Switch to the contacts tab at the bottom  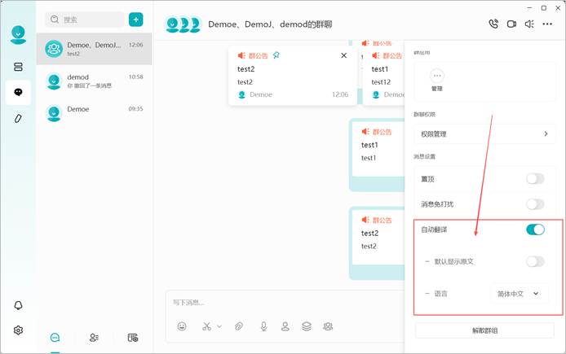94,338
